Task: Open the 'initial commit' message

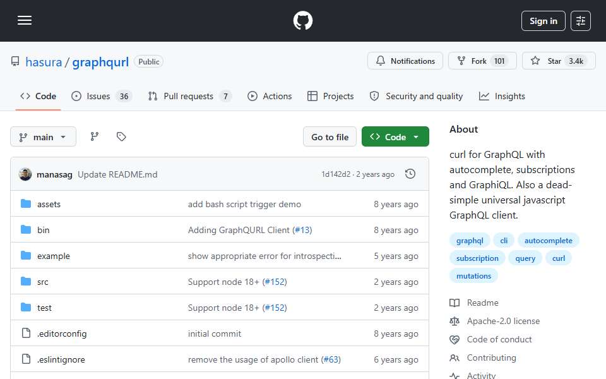Action: 215,334
